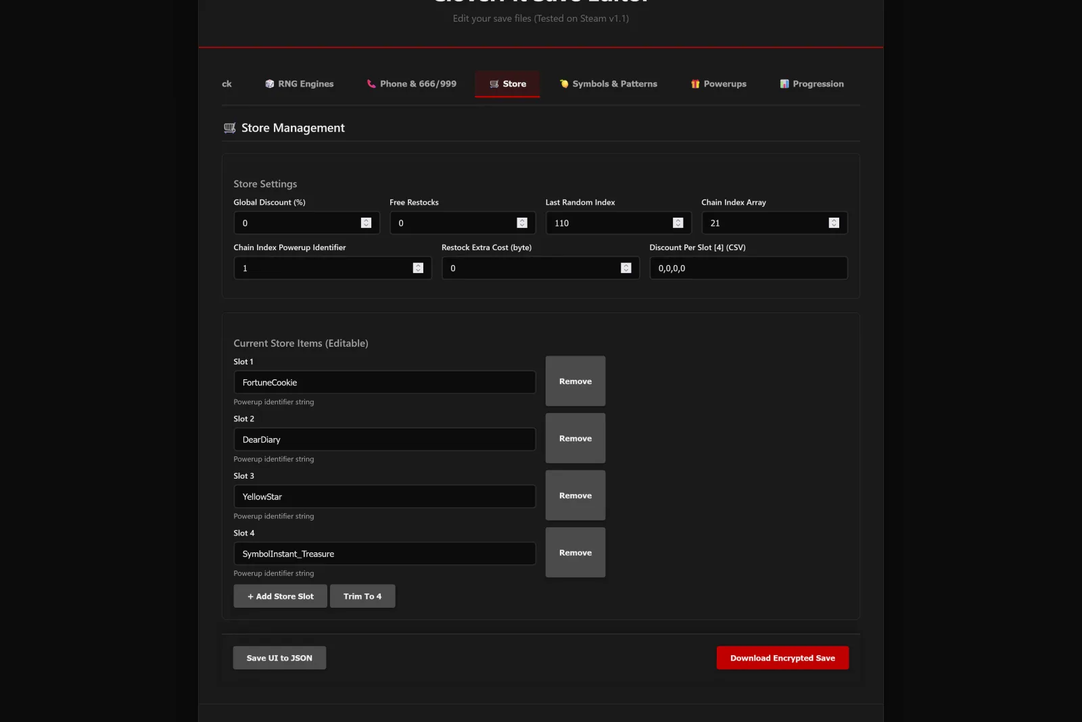This screenshot has height=722, width=1082.
Task: Select the Store tab
Action: click(x=507, y=84)
